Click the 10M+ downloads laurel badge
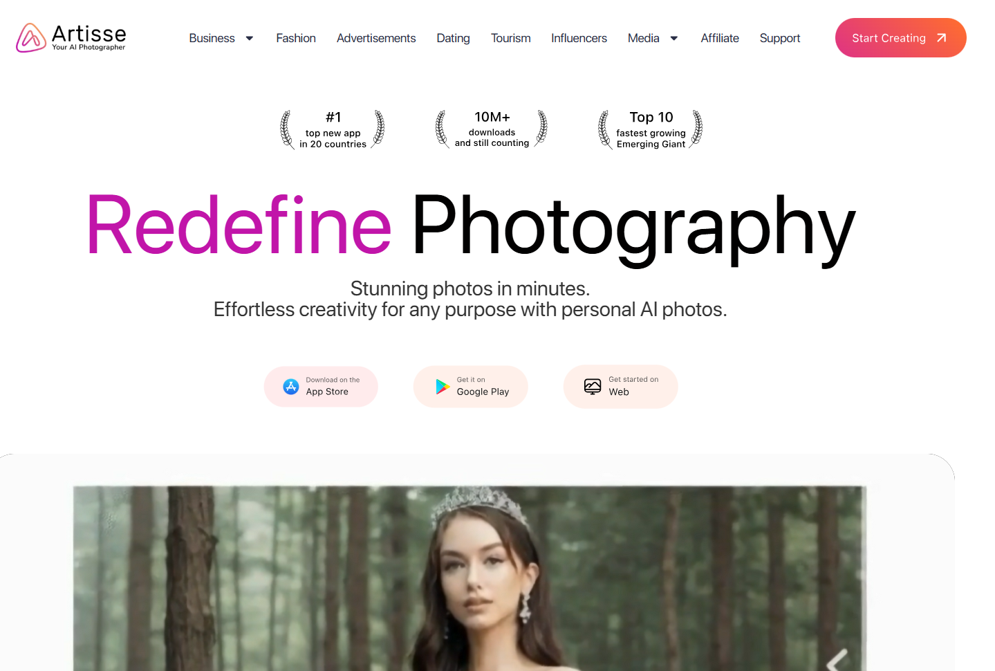 [x=492, y=129]
